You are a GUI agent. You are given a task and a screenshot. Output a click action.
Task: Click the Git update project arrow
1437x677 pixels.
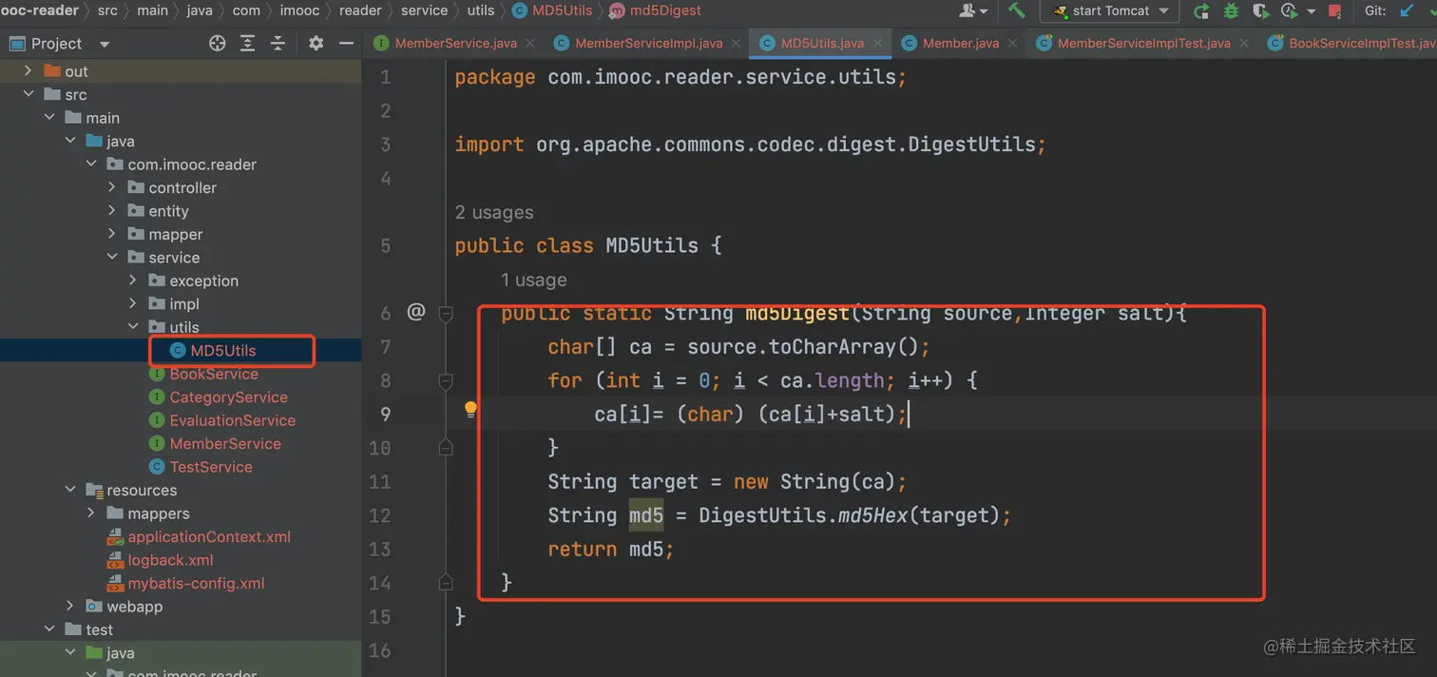(1407, 11)
